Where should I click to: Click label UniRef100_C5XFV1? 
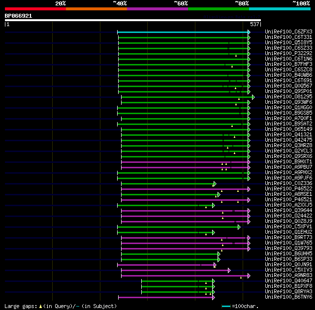288,227
